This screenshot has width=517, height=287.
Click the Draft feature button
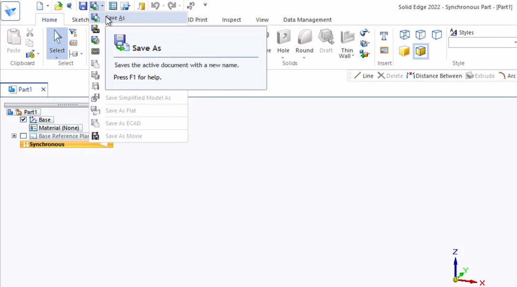click(x=326, y=41)
